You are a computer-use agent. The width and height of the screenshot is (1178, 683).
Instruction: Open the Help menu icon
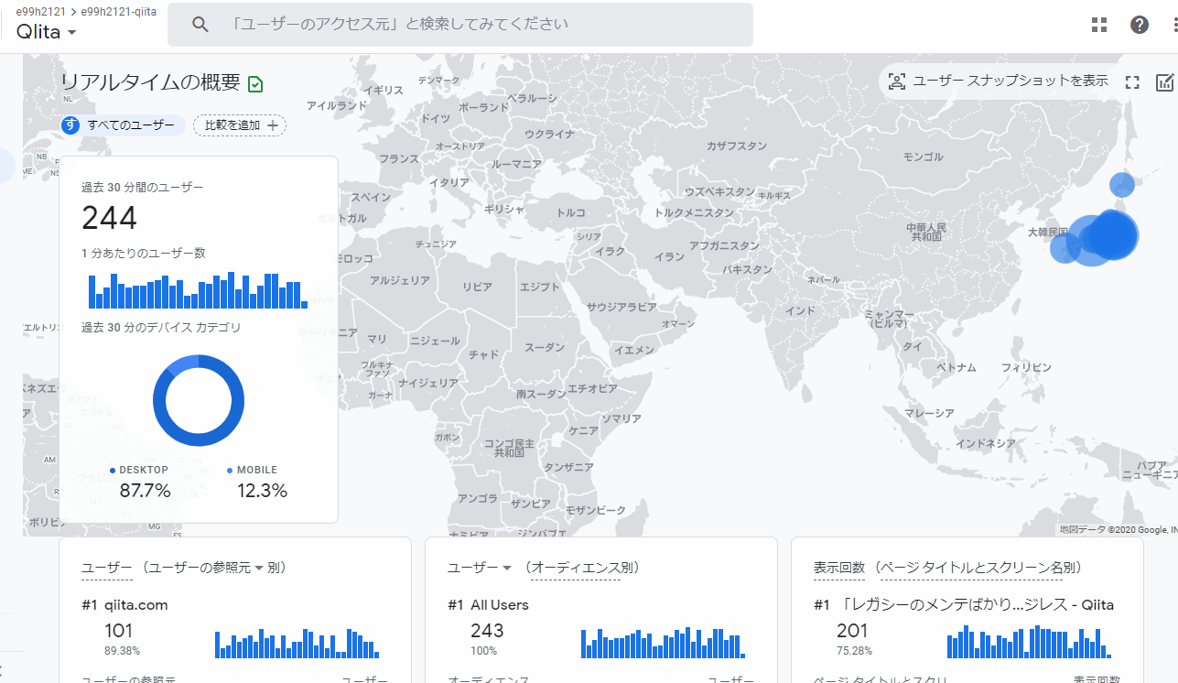click(x=1140, y=25)
